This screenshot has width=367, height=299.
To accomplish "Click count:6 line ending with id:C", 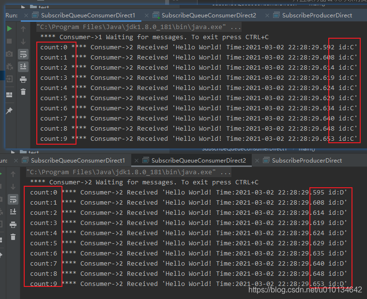I will click(x=199, y=108).
